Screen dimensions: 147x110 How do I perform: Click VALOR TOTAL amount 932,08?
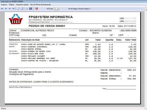pyautogui.click(x=131, y=79)
